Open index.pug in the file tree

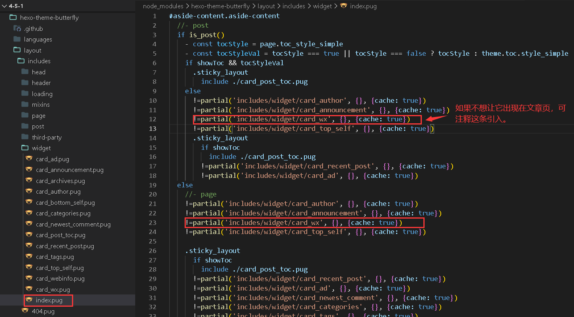click(x=49, y=300)
